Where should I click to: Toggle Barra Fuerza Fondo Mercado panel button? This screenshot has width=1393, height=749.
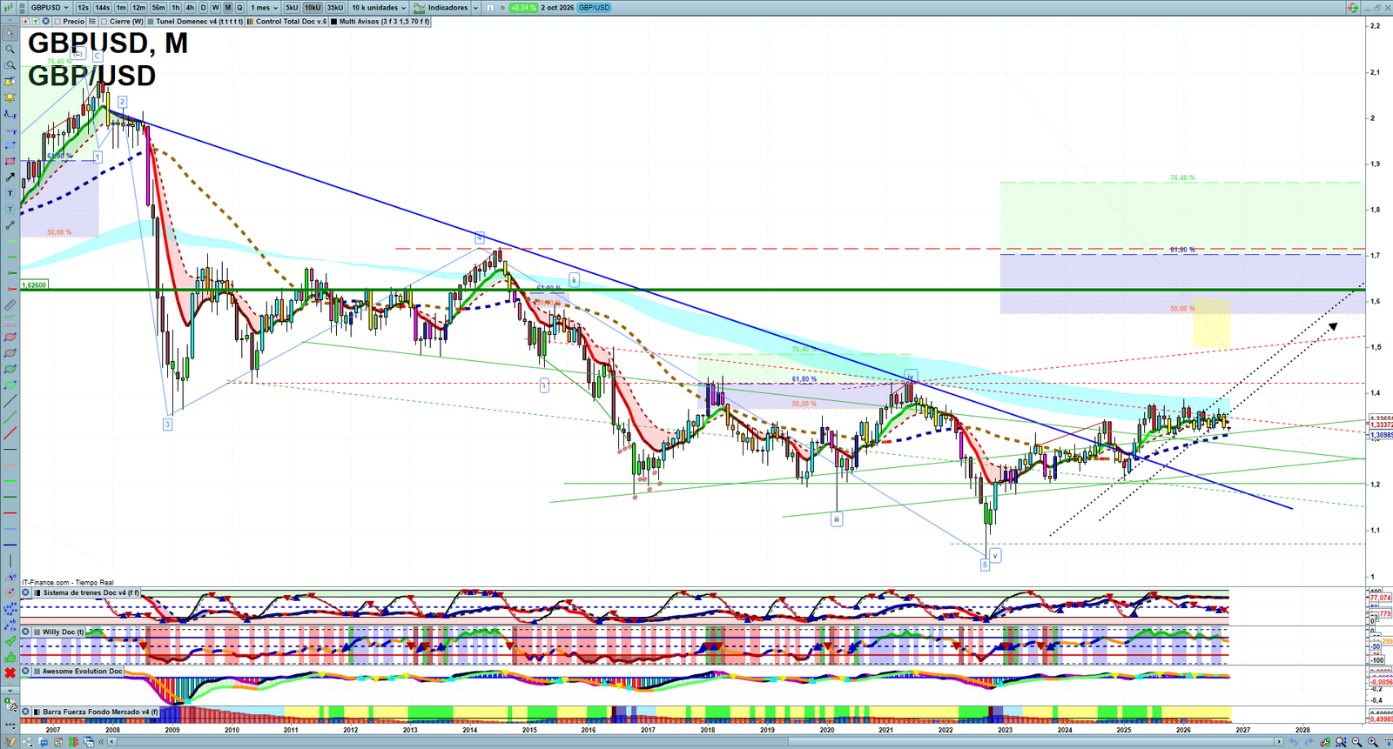coord(26,712)
